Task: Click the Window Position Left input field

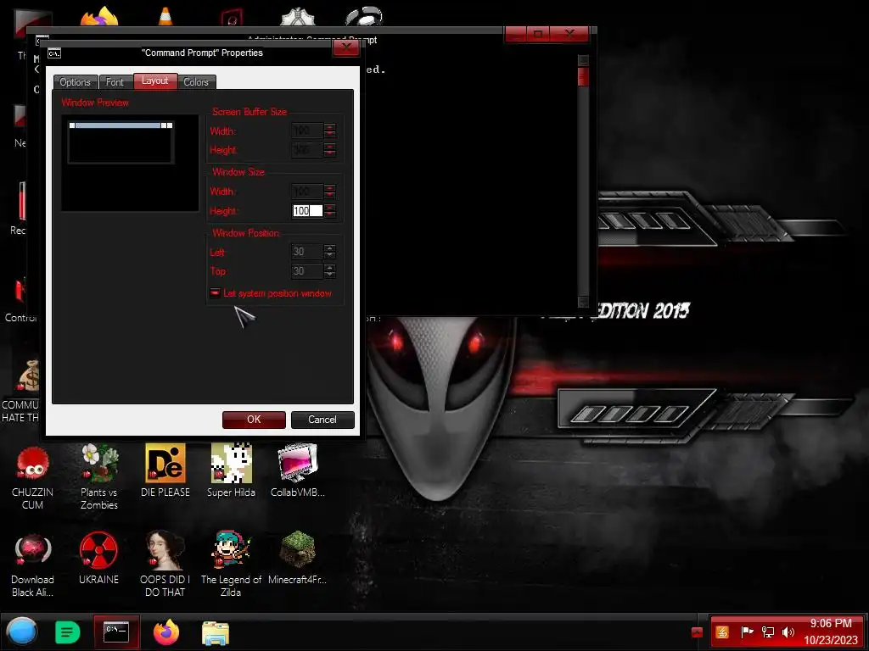Action: (x=307, y=252)
